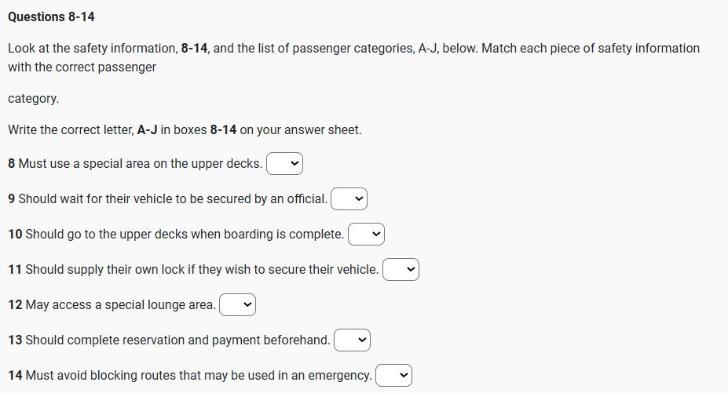Expand the dropdown for question 10
This screenshot has width=728, height=393.
[x=366, y=235]
